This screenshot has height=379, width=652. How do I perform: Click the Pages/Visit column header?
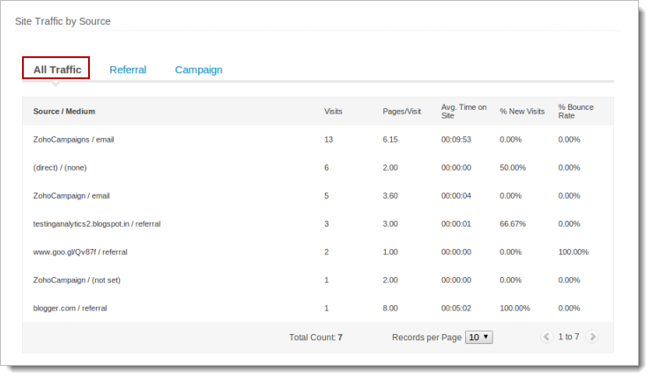coord(402,112)
